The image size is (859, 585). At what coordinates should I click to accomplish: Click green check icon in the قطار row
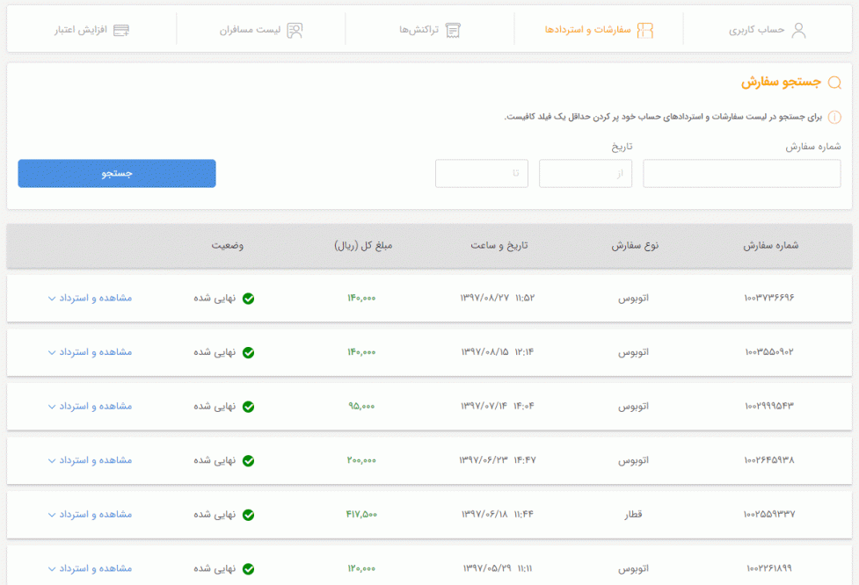pos(248,516)
